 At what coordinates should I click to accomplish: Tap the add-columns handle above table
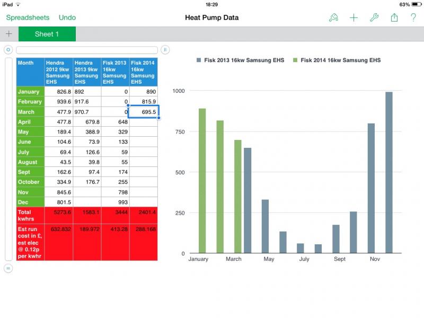pyautogui.click(x=165, y=50)
